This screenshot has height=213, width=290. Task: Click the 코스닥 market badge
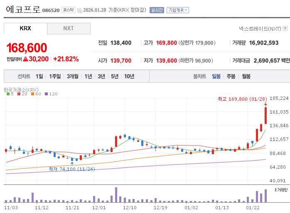click(68, 10)
